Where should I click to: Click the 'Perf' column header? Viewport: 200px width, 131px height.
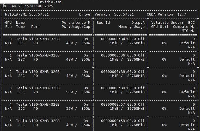(36, 26)
